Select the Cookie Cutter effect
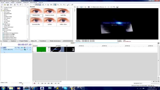 pyautogui.click(x=8, y=7)
